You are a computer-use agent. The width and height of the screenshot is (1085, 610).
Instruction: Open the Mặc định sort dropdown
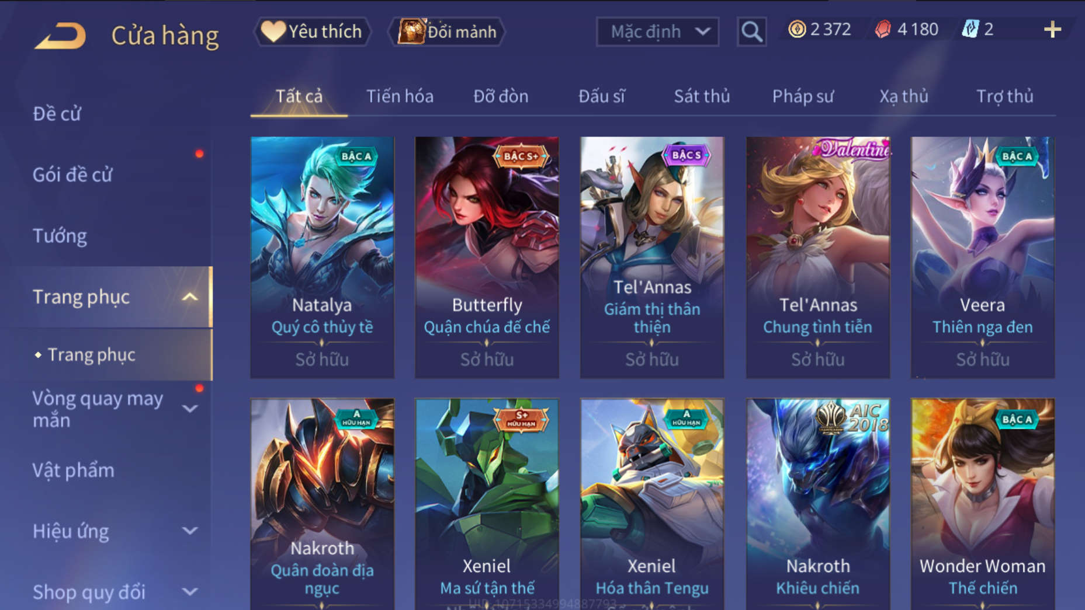point(657,32)
